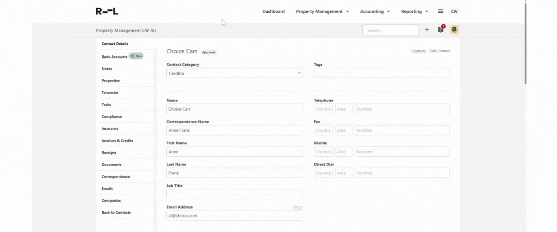The image size is (557, 232).
Task: Click Back to Contacts
Action: click(x=116, y=213)
